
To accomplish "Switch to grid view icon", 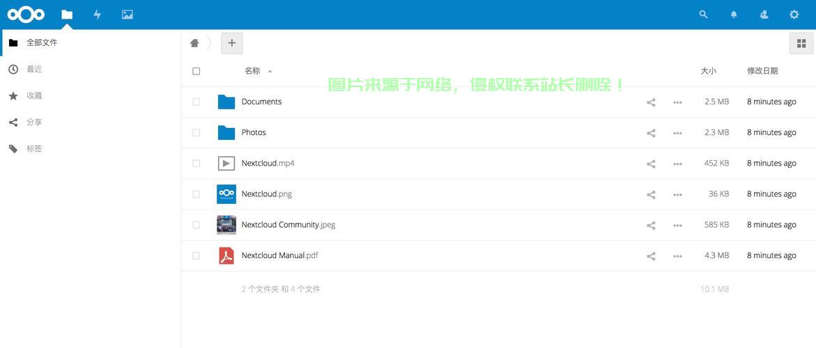I will (x=801, y=44).
